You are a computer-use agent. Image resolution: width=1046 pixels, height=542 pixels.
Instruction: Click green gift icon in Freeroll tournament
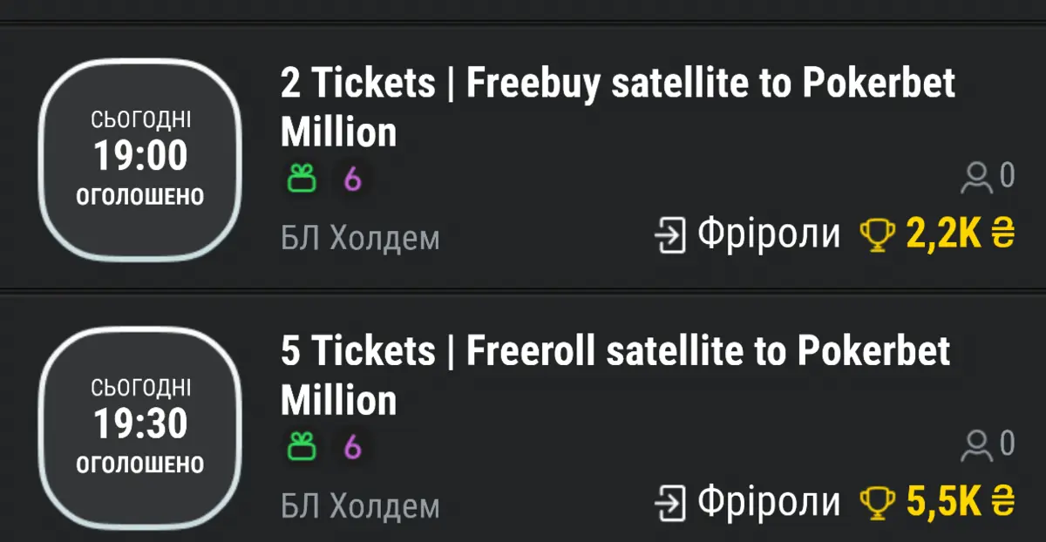click(x=301, y=447)
